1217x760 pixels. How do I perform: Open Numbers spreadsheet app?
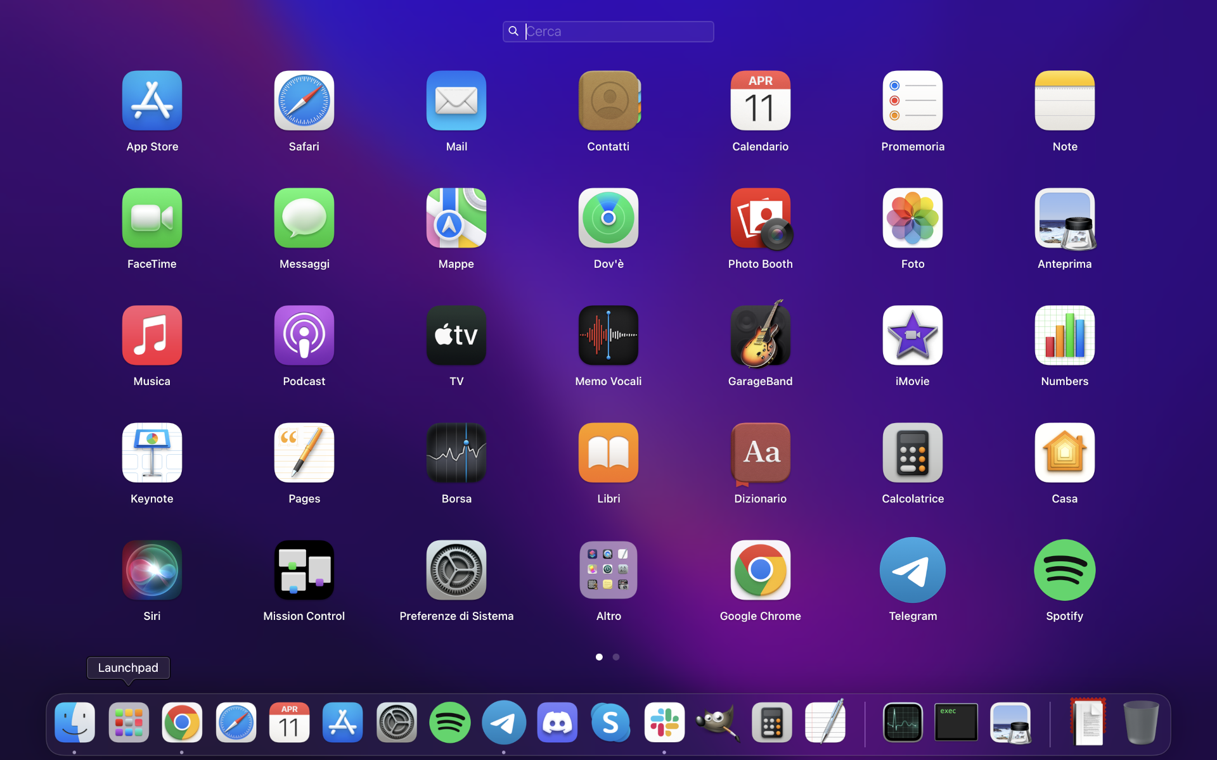[1065, 336]
